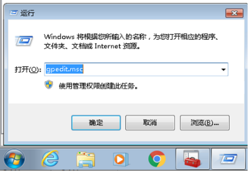Open the Windows Start menu orb
The image size is (248, 171).
[x=14, y=159]
